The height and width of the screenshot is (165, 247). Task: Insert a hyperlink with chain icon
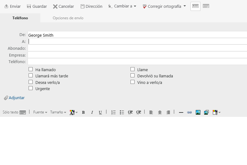tap(189, 112)
